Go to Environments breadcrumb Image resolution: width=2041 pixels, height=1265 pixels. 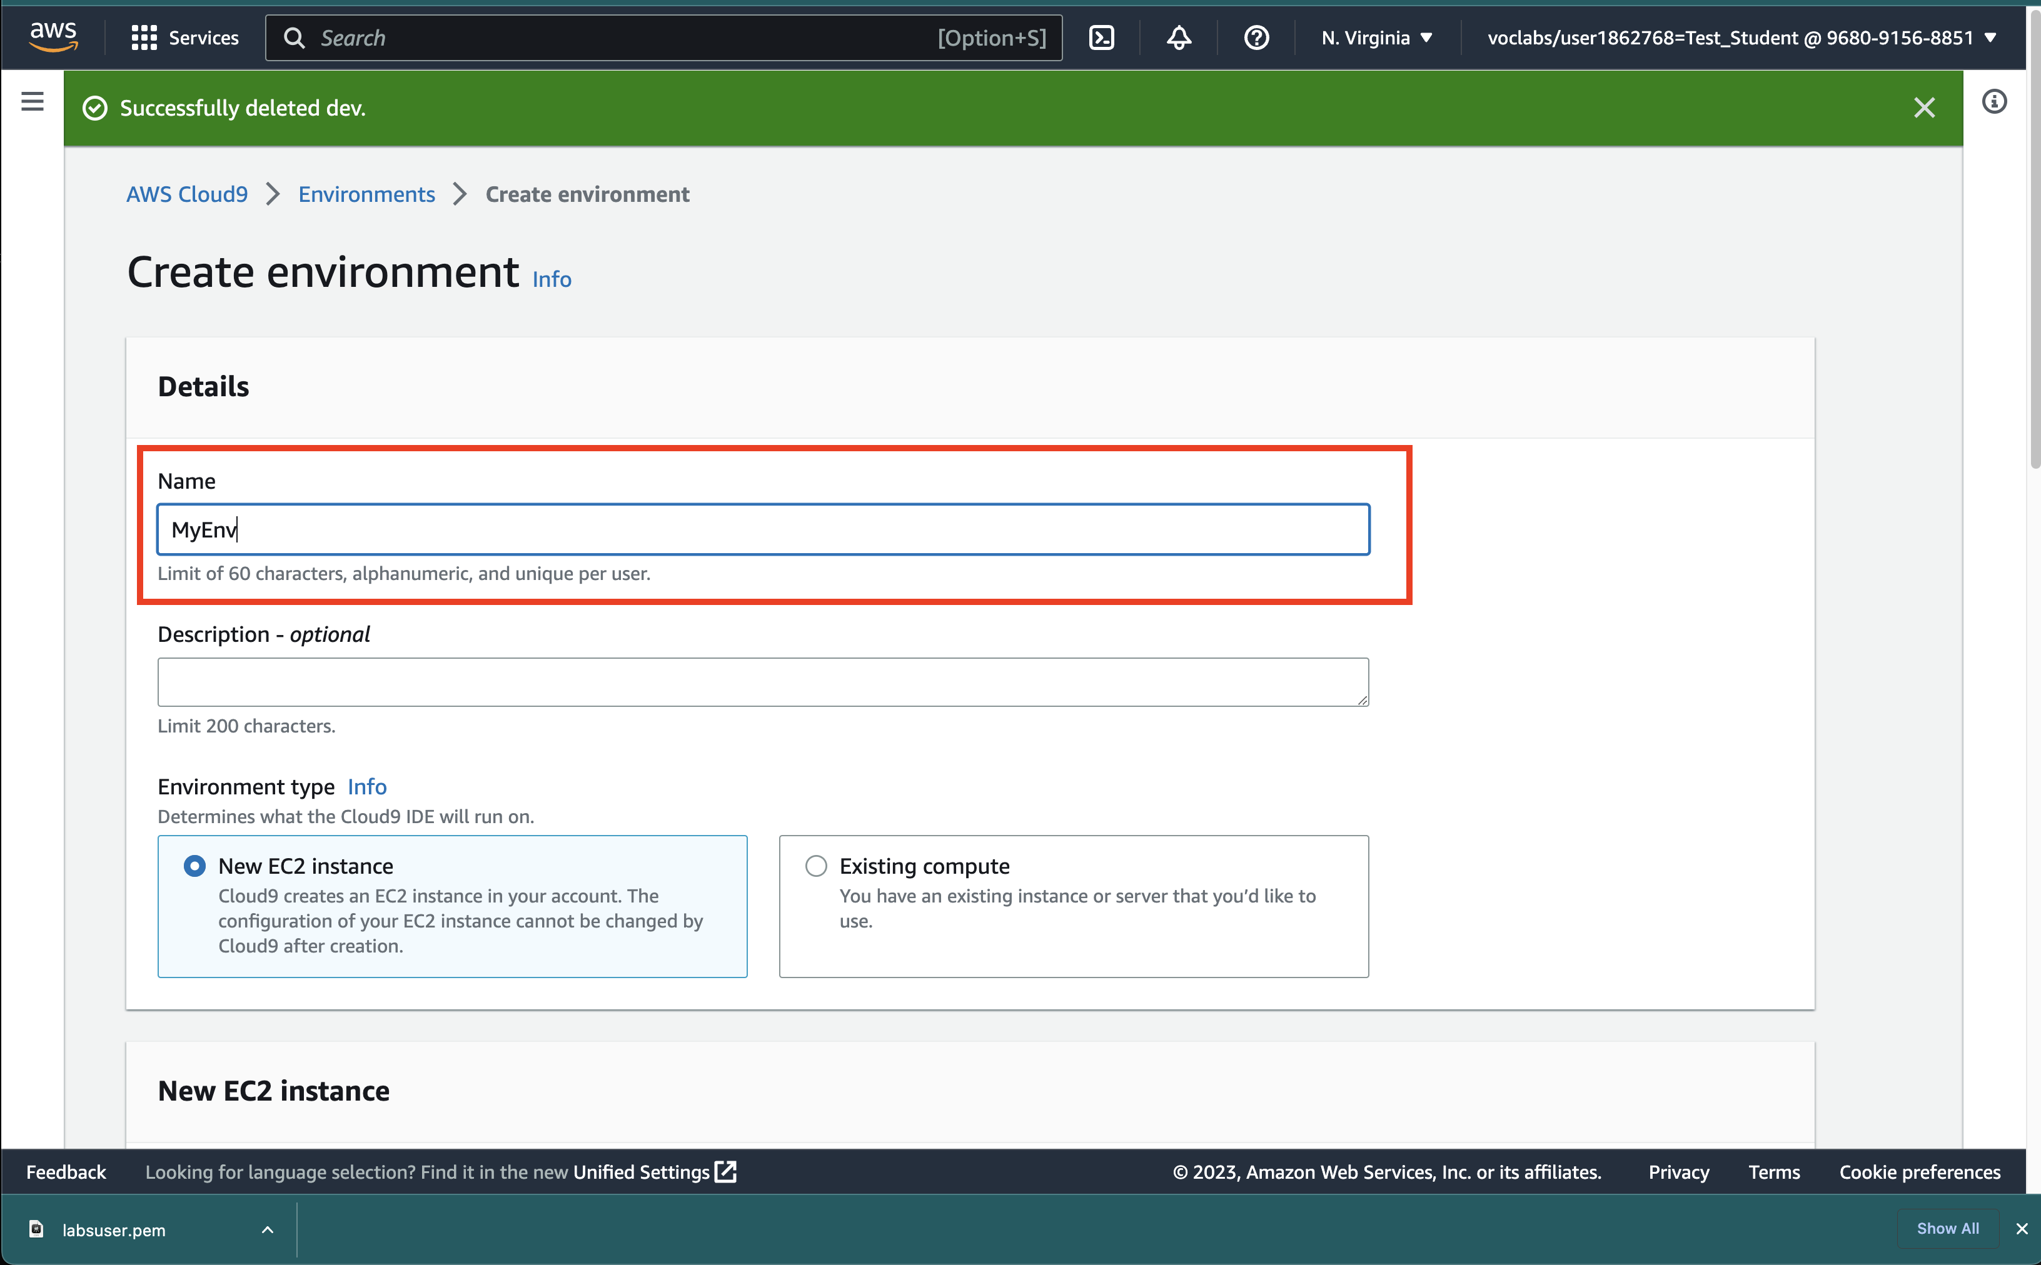(x=366, y=194)
